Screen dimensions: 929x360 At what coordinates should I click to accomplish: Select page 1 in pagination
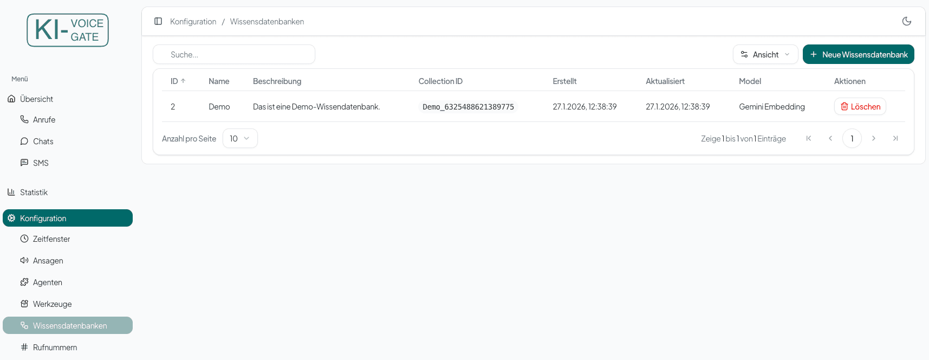[x=852, y=138]
